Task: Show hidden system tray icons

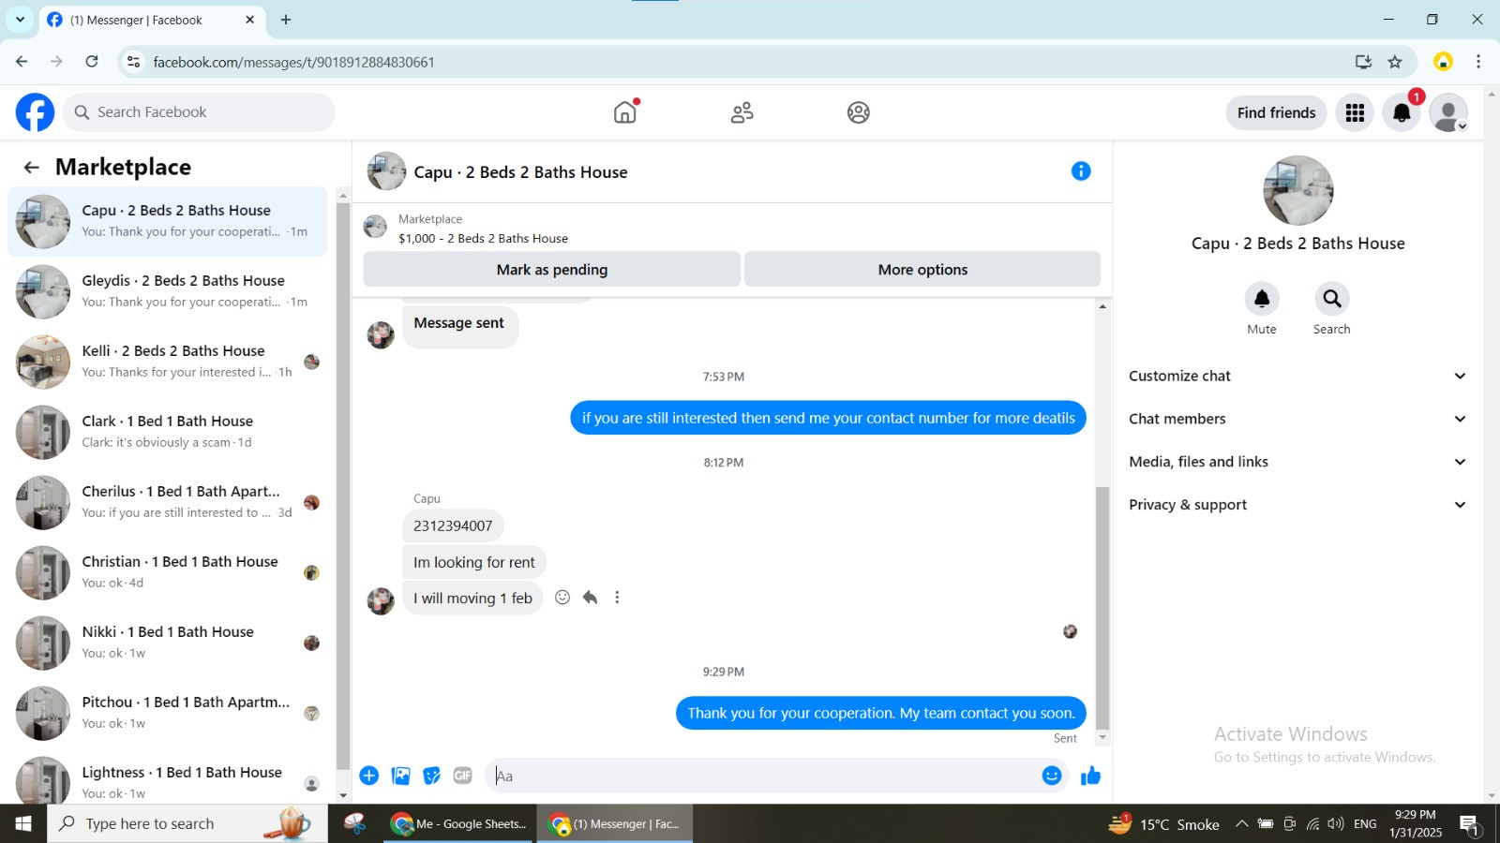Action: (x=1241, y=824)
